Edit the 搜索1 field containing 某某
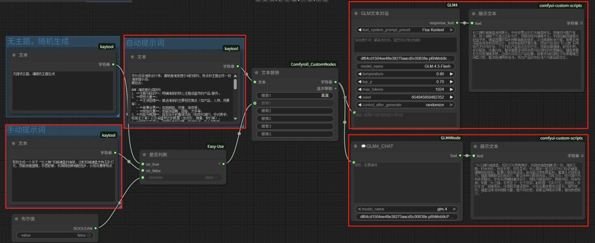Screen dimensions: 595x243 pos(295,95)
